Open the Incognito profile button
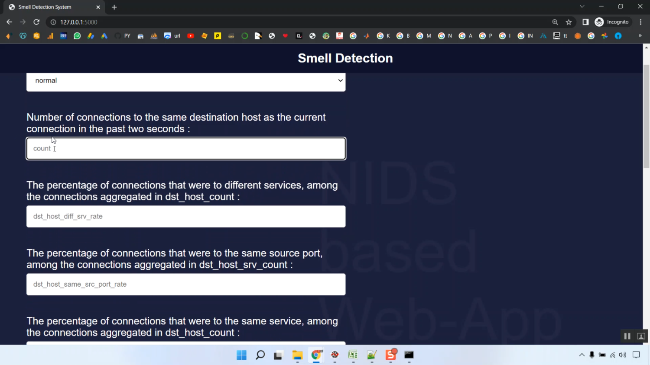 click(x=612, y=22)
